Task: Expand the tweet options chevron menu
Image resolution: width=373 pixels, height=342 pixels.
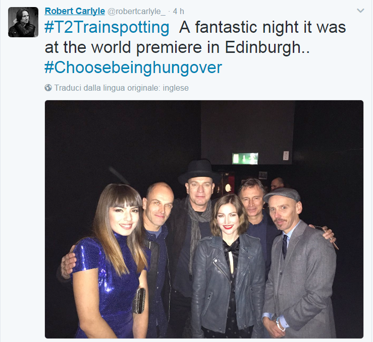Action: [x=360, y=11]
